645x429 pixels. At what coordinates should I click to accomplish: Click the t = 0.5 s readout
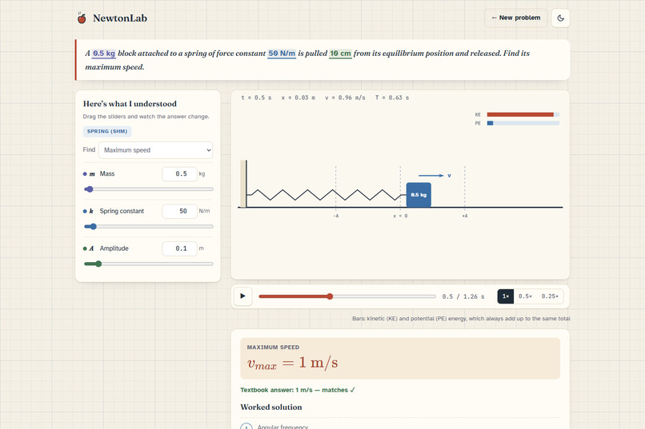click(x=256, y=97)
